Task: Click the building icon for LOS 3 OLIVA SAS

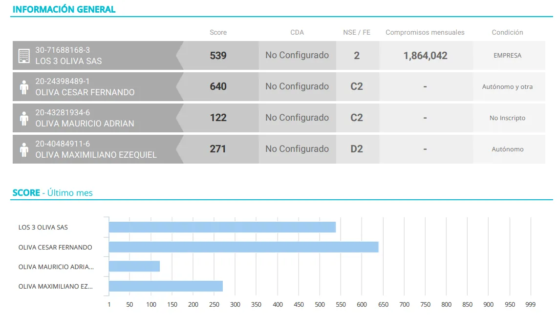Action: point(23,56)
